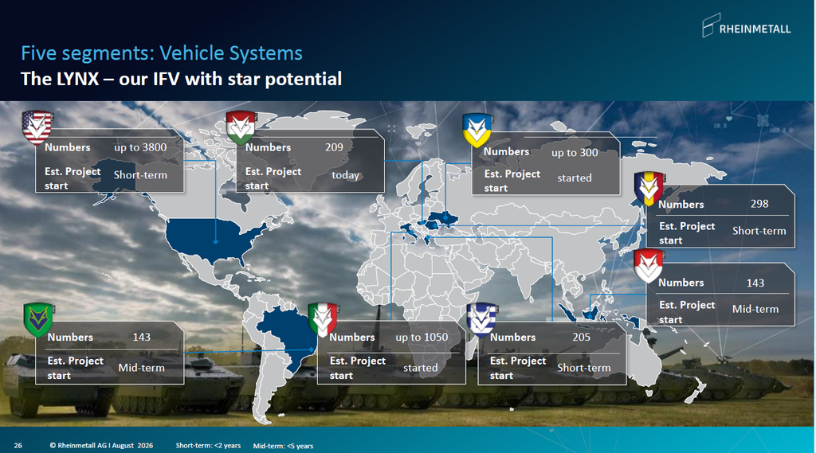Click 'Est. Project start' in the 'up to 1050' box
Screen dimensions: 816x453
(x=358, y=368)
